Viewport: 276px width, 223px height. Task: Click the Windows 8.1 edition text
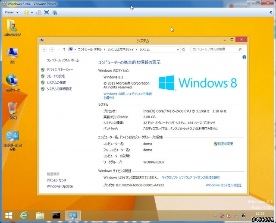tap(113, 77)
